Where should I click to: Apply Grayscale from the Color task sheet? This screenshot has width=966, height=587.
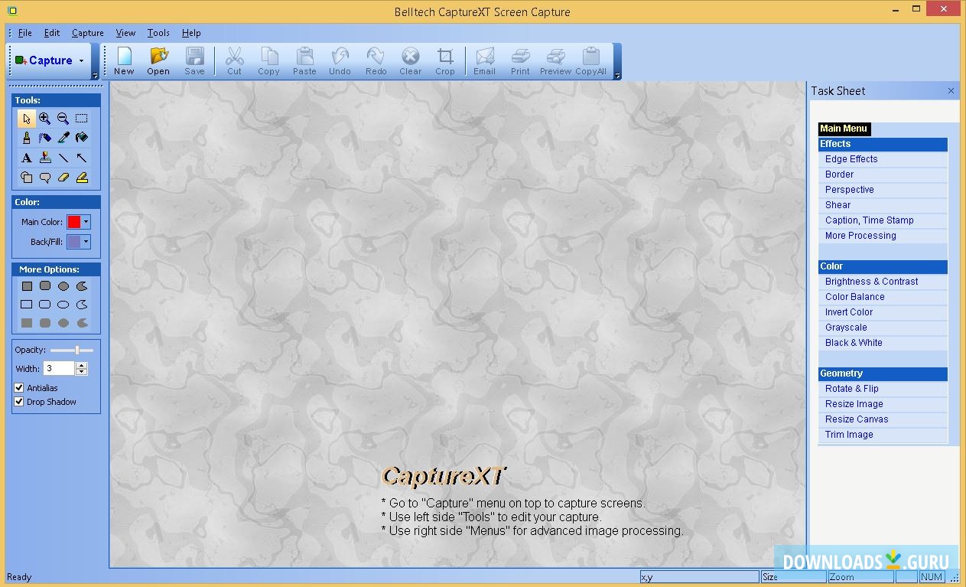(x=846, y=327)
